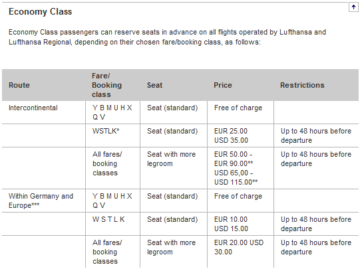This screenshot has height=271, width=360.
Task: Click the EUR 25.00 USD 35.00 price
Action: tap(231, 135)
